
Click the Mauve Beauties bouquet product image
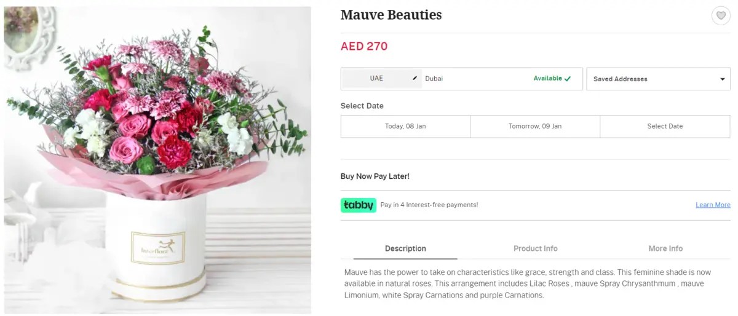[x=157, y=160]
